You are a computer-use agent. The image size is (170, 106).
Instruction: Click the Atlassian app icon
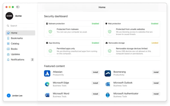[47, 73]
